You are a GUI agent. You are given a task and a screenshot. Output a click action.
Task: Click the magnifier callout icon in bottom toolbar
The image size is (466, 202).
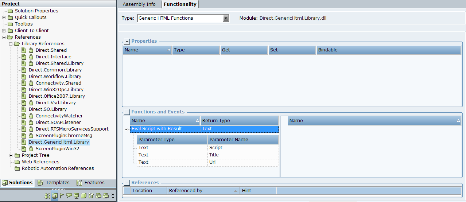pos(69,196)
